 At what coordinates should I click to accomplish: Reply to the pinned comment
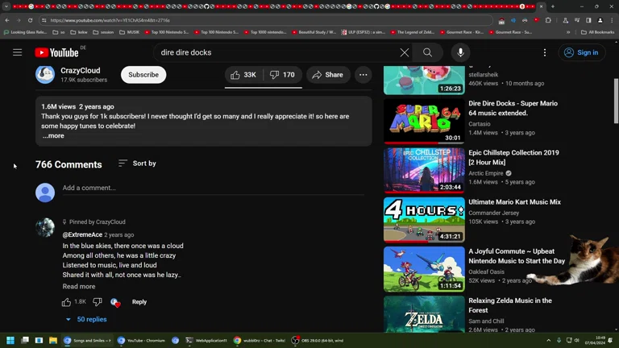tap(139, 302)
